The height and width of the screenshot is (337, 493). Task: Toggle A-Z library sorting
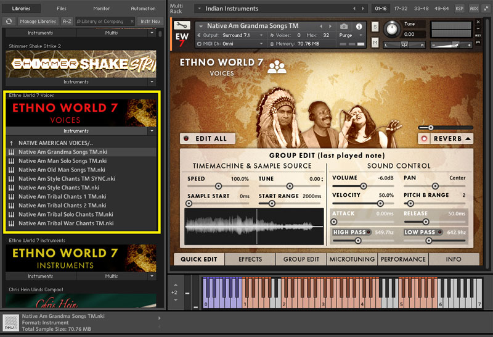(x=67, y=22)
